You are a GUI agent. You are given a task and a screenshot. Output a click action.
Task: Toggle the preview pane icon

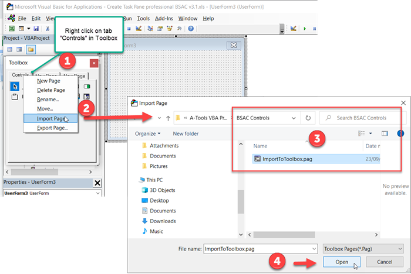tap(385, 133)
